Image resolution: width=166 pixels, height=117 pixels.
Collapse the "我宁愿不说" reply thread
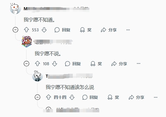pyautogui.click(x=26, y=64)
